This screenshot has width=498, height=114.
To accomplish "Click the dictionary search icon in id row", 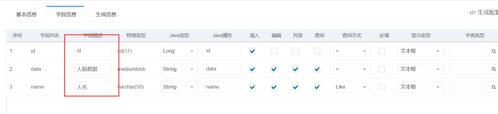I will (x=493, y=51).
